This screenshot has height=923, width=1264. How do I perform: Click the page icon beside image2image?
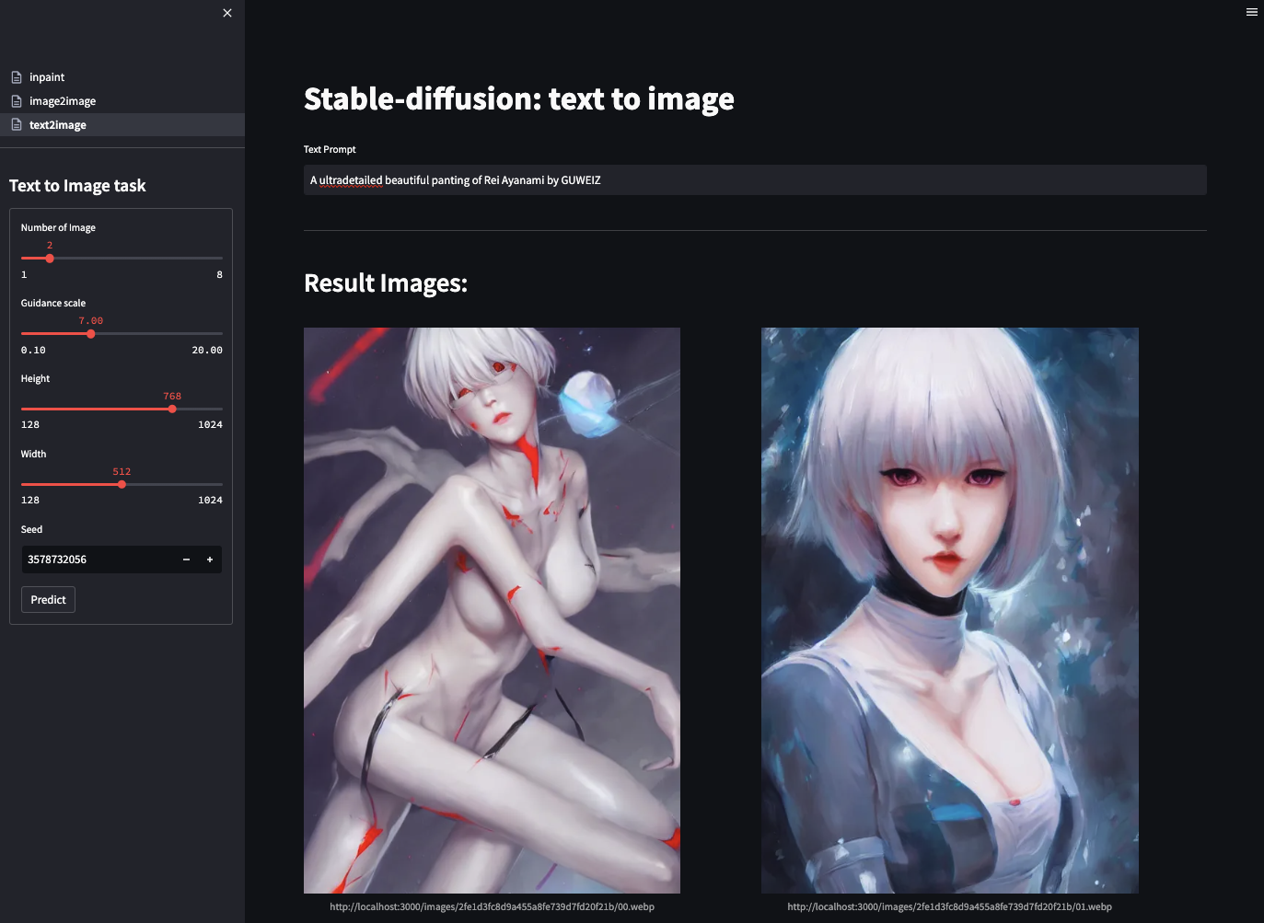point(17,101)
